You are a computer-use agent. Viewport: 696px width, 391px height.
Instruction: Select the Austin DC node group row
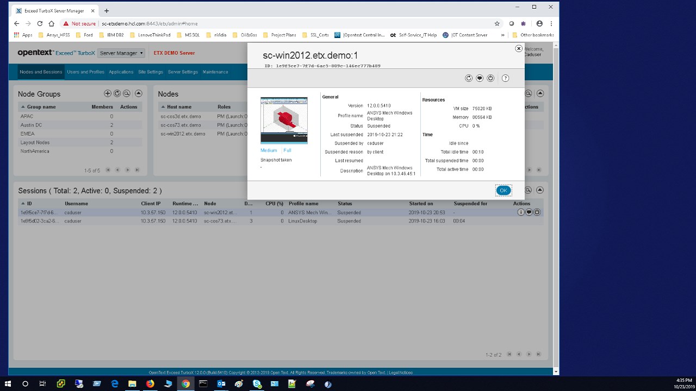pos(80,125)
